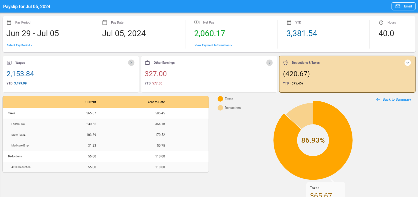Click the Taxes legend label
The height and width of the screenshot is (197, 418).
(229, 99)
